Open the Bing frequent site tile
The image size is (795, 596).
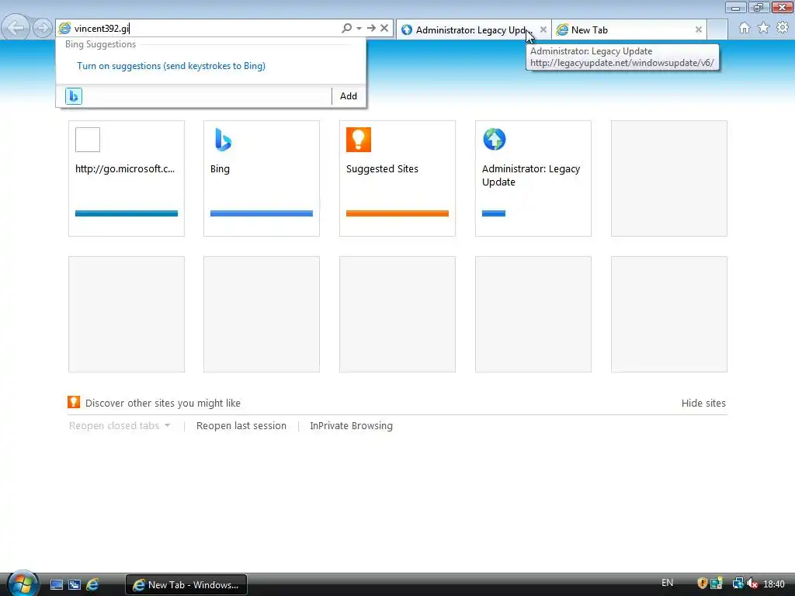pos(262,178)
